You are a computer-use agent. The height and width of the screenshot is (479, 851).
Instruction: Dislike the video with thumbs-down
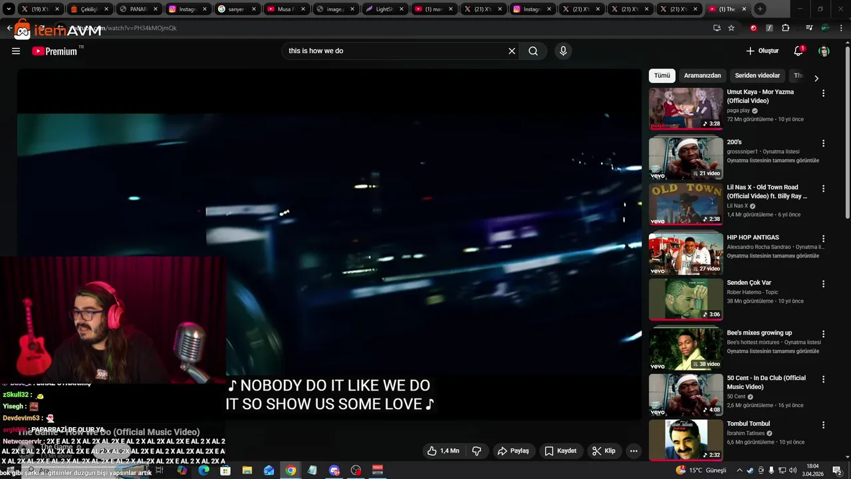477,451
